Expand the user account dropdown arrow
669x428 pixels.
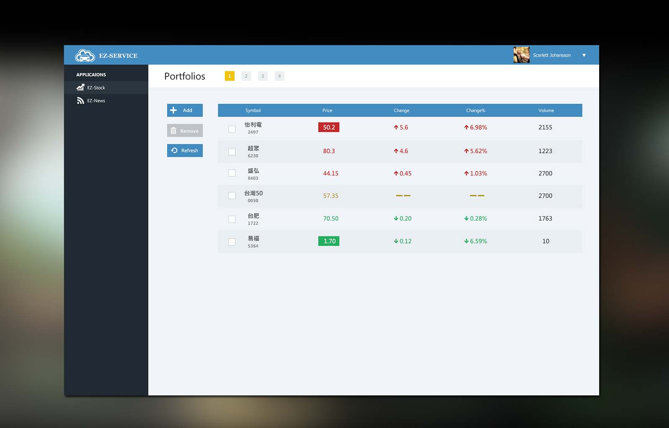[x=584, y=55]
